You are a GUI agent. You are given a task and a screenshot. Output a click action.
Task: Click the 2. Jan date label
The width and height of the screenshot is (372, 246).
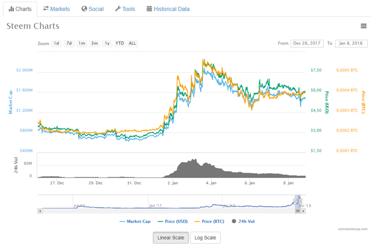[173, 183]
